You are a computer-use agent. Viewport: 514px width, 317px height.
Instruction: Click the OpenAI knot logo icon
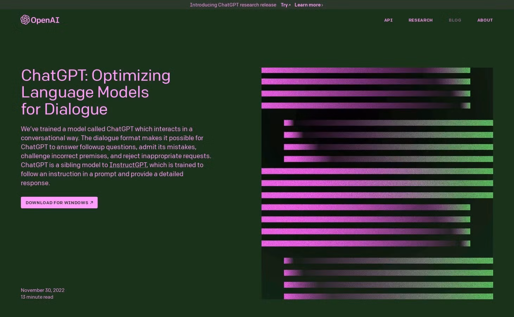[25, 20]
